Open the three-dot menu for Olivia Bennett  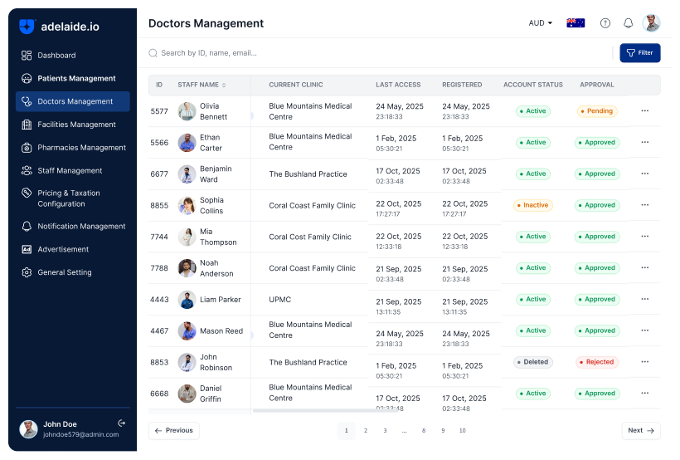(x=644, y=111)
